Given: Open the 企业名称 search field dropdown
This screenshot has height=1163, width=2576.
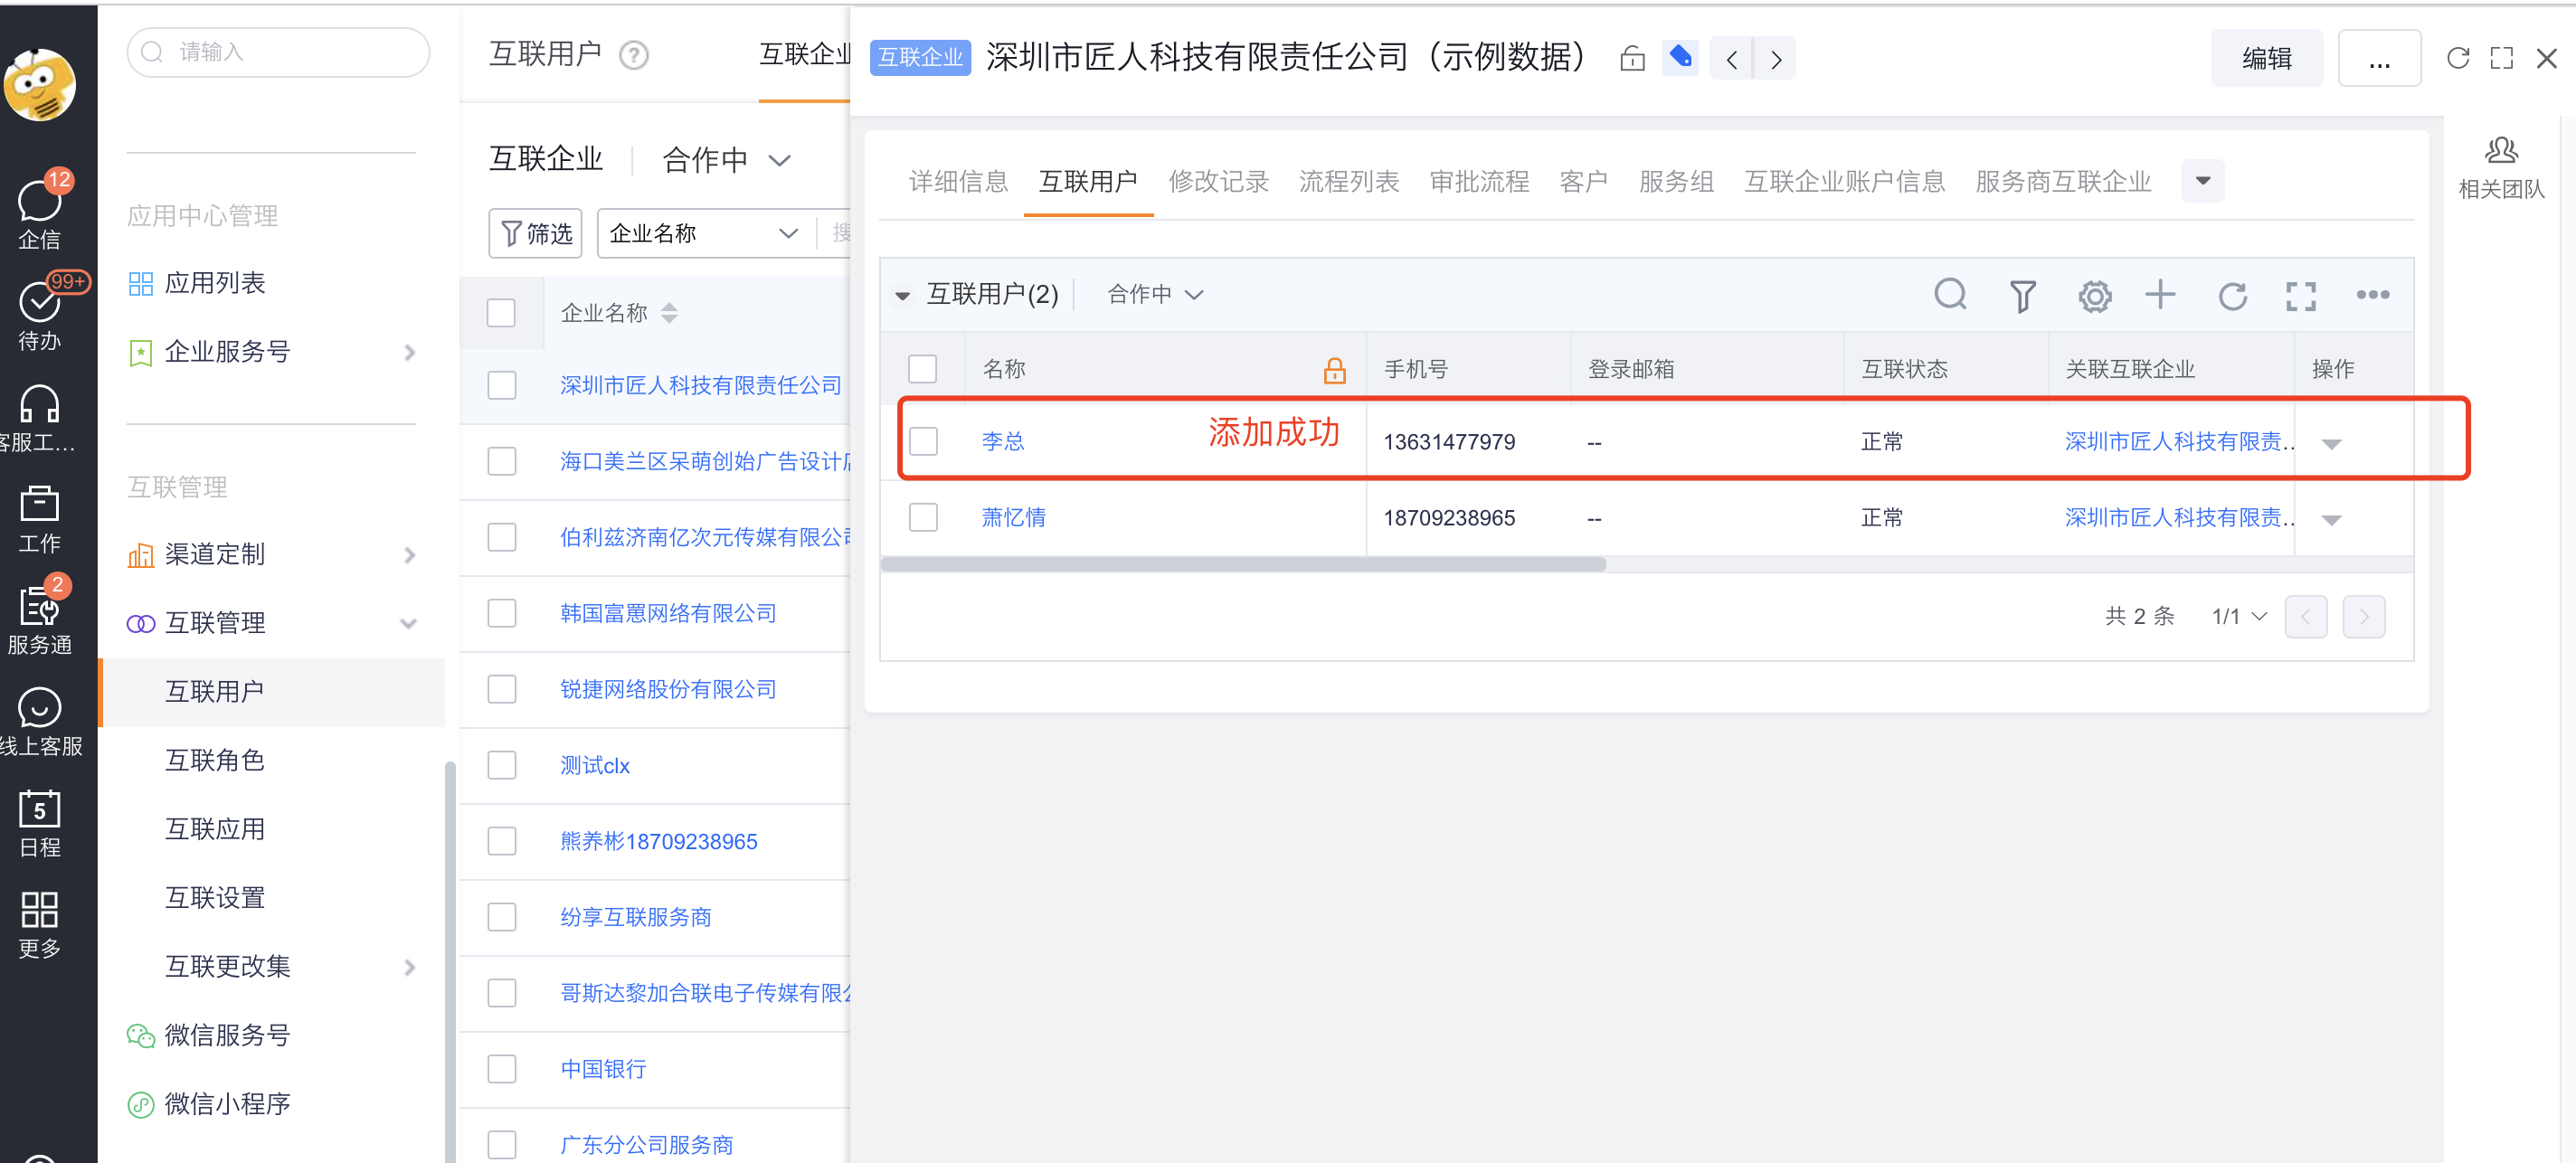Looking at the screenshot, I should click(706, 233).
